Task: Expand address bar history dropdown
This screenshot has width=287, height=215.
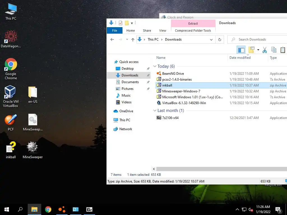Action: tap(211, 39)
